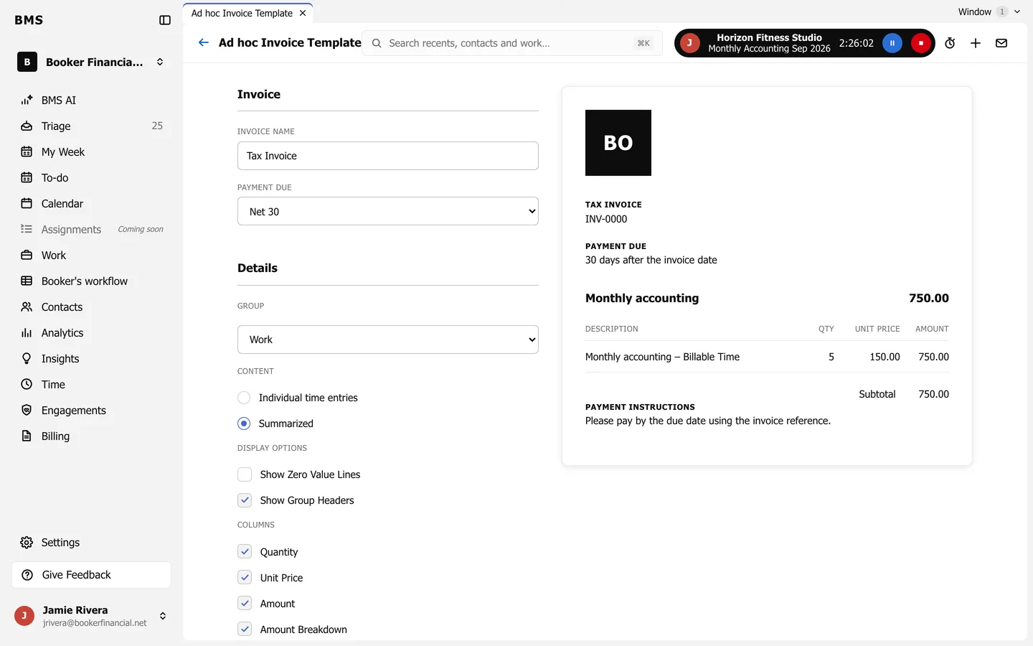Focus the search recents field
Screen dimensions: 1033x646
pos(512,43)
